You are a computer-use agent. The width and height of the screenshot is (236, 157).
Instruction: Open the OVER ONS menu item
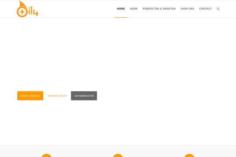[x=187, y=9]
